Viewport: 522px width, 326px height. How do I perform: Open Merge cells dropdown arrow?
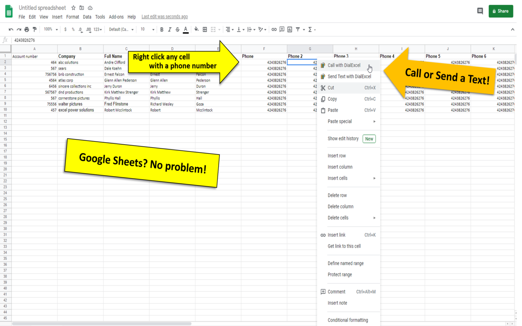coord(219,29)
